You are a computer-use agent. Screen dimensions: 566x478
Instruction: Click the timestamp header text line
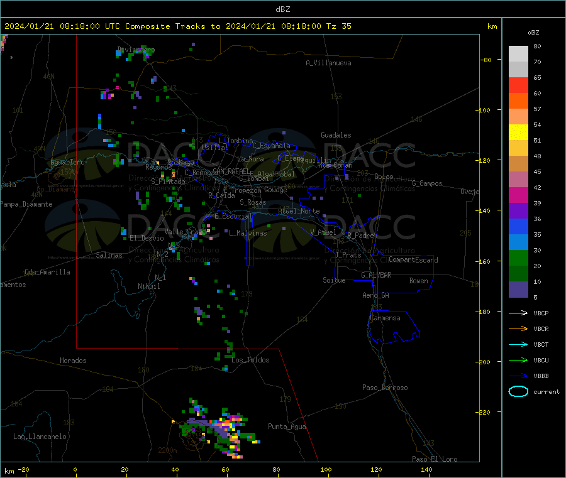coord(177,26)
